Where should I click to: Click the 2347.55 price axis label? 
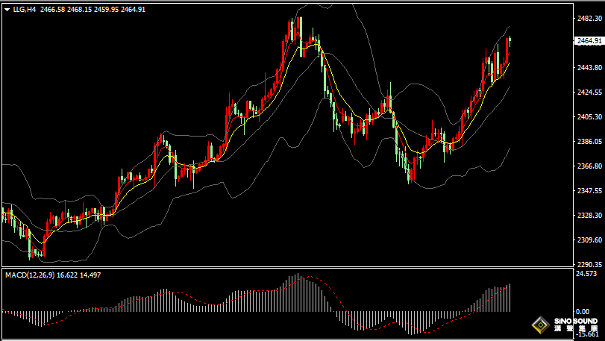click(589, 191)
